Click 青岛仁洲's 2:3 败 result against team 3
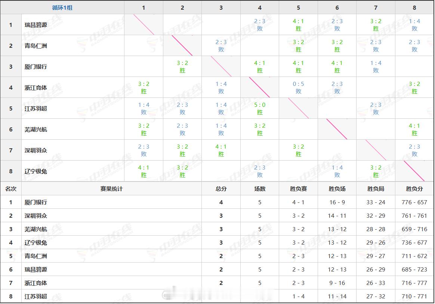The image size is (435, 304). [221, 46]
